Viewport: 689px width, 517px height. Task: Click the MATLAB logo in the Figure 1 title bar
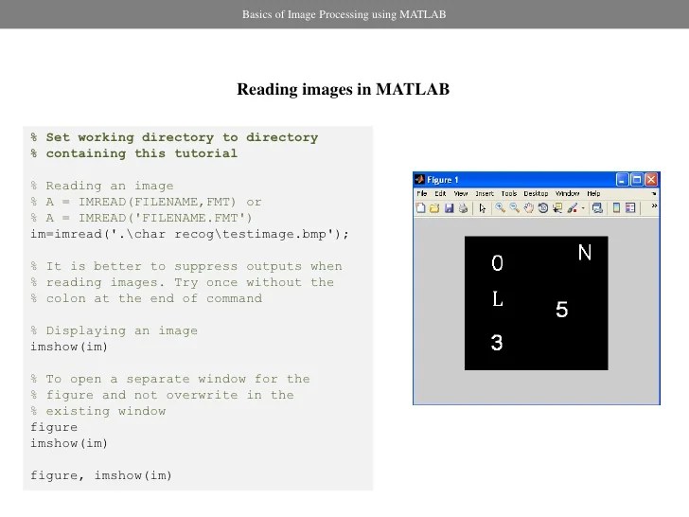(419, 179)
